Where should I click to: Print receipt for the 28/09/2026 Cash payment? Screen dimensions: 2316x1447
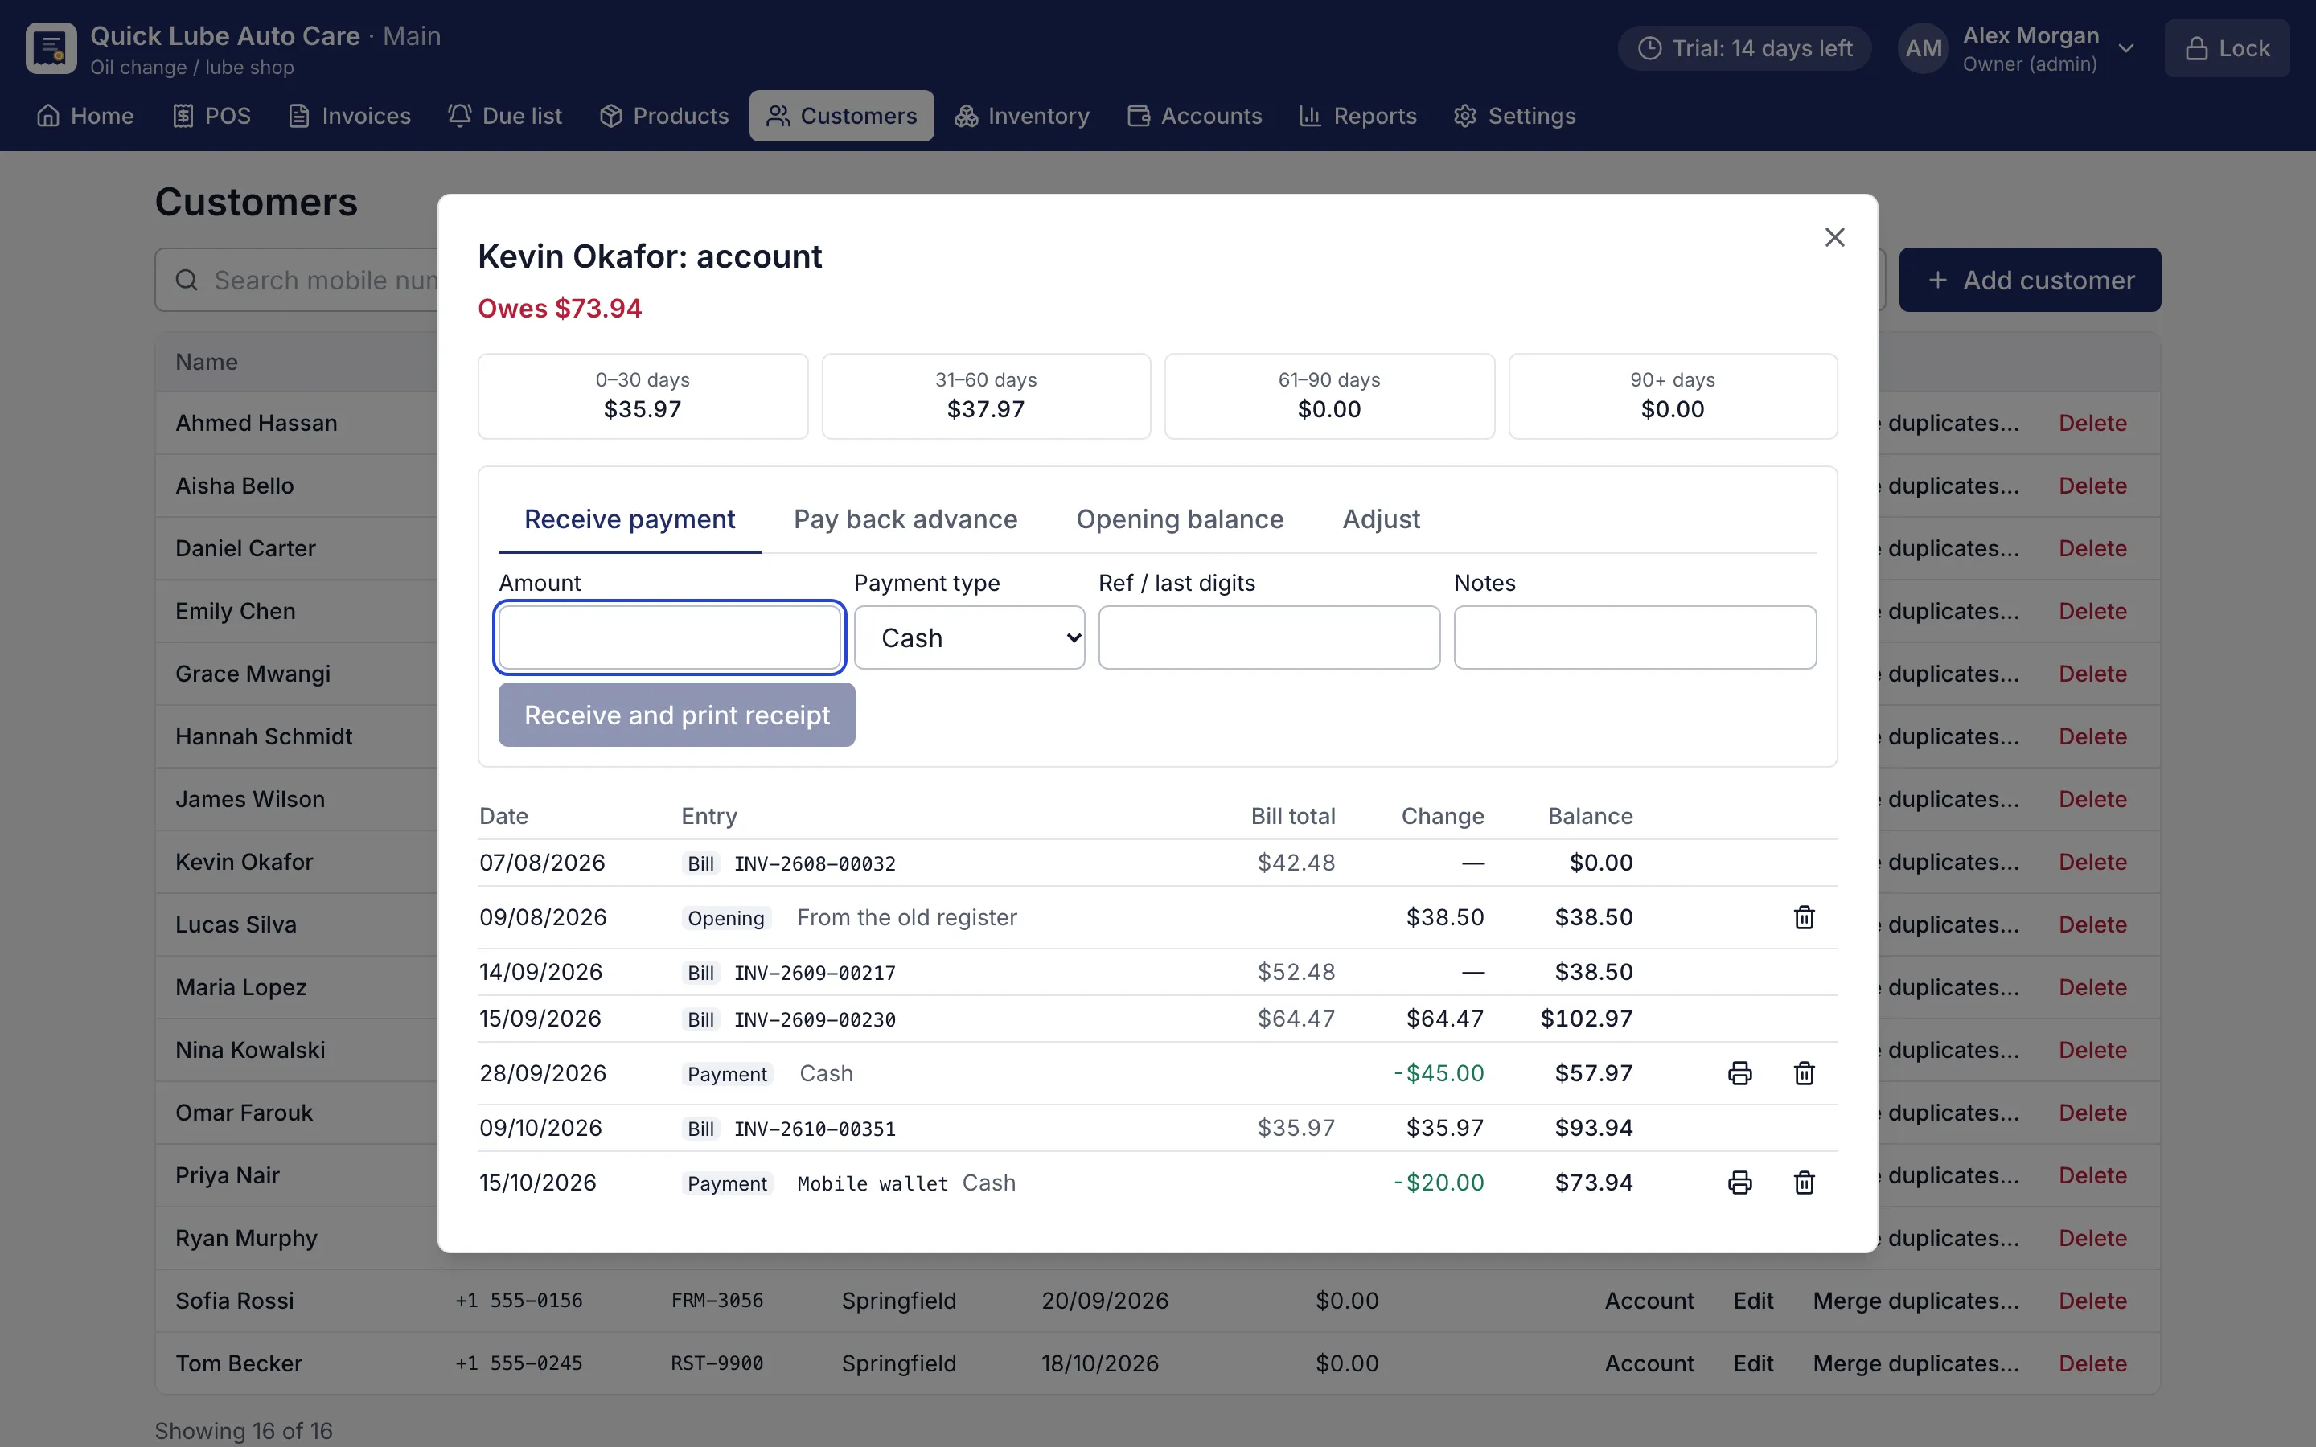(1740, 1073)
